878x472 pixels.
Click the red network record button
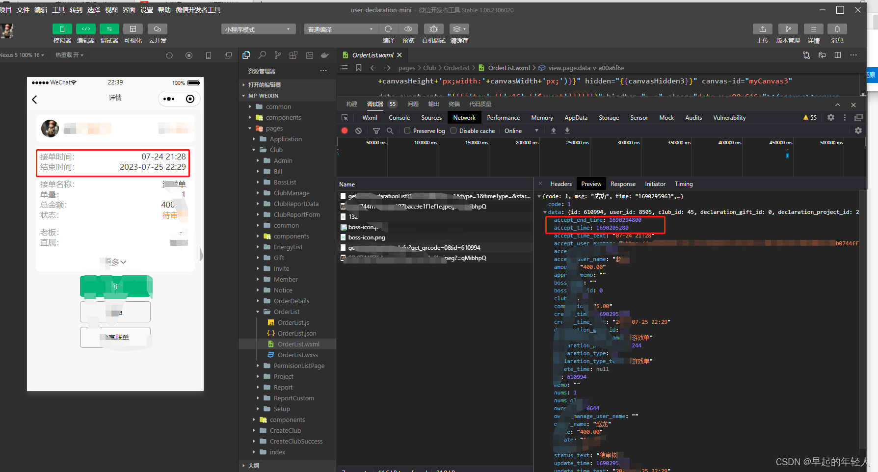[345, 131]
